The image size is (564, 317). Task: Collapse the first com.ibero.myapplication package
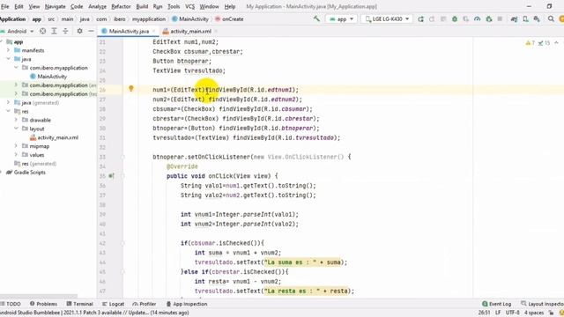click(16, 68)
